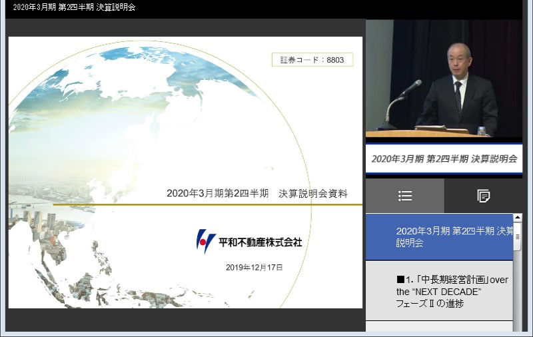This screenshot has height=337, width=533.
Task: Click the chapter list scrollbar thumb
Action: pyautogui.click(x=518, y=237)
